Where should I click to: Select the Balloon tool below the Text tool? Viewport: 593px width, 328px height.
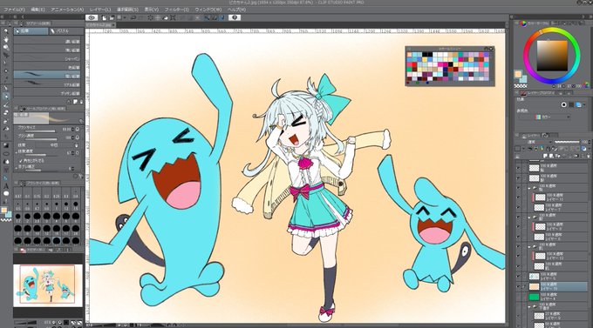pyautogui.click(x=6, y=194)
